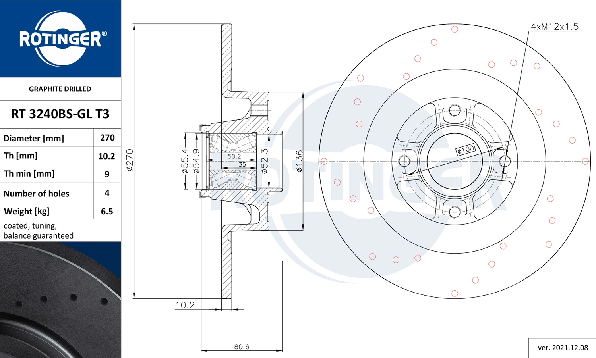Click the ø54.9 dimension label
The height and width of the screenshot is (358, 596).
[196, 161]
